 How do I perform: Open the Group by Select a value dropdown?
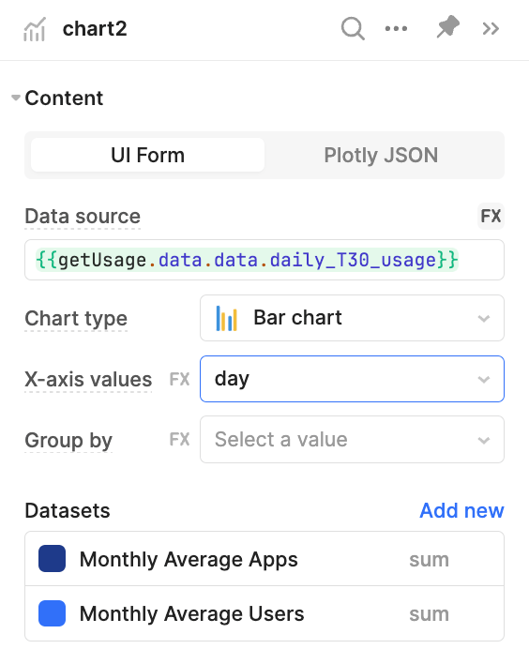[352, 440]
